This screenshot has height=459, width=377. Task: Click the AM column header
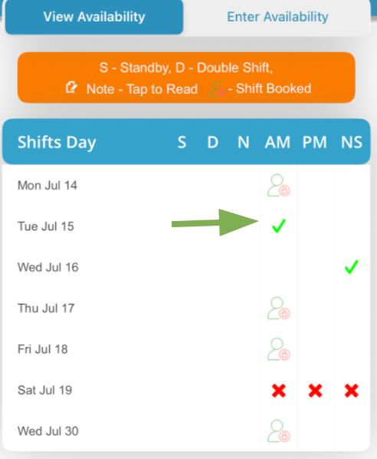coord(277,142)
